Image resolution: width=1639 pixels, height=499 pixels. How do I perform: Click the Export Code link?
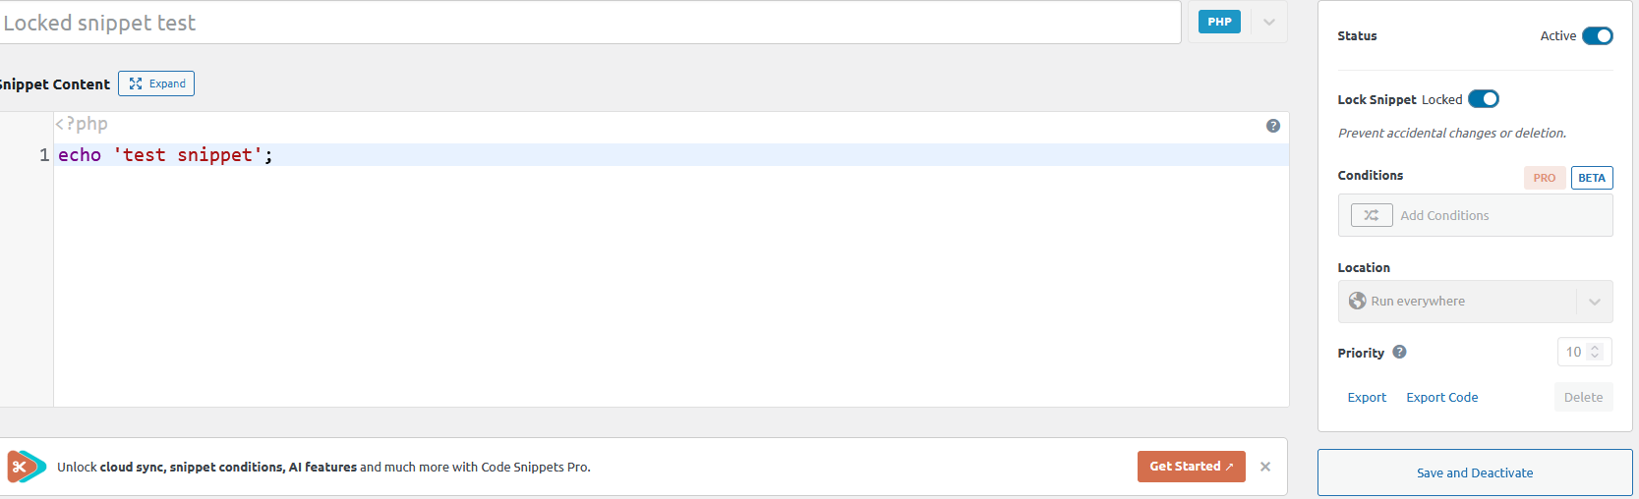click(1441, 397)
